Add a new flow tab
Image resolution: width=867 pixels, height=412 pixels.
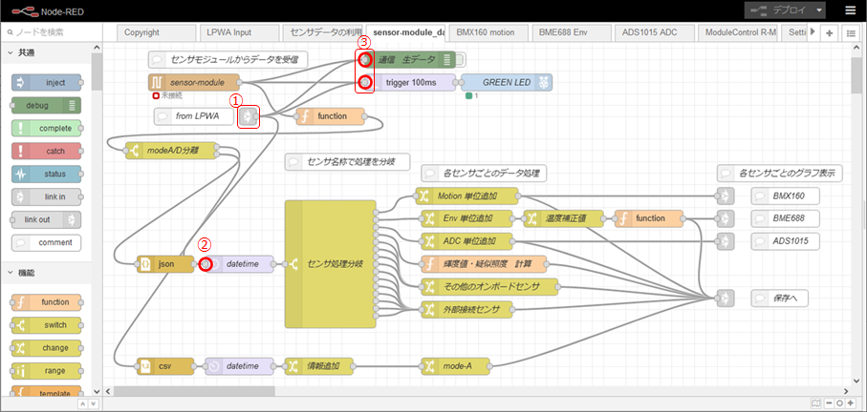pyautogui.click(x=829, y=32)
